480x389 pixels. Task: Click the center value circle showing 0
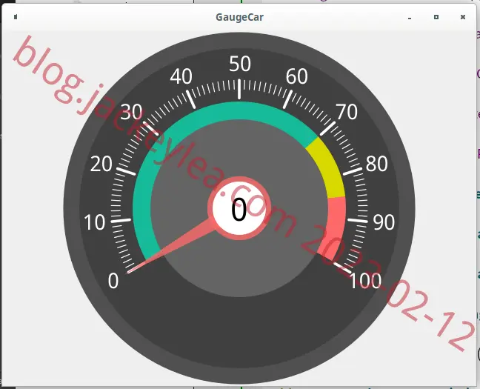point(239,208)
